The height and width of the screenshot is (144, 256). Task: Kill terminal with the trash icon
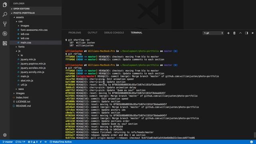(x=234, y=33)
